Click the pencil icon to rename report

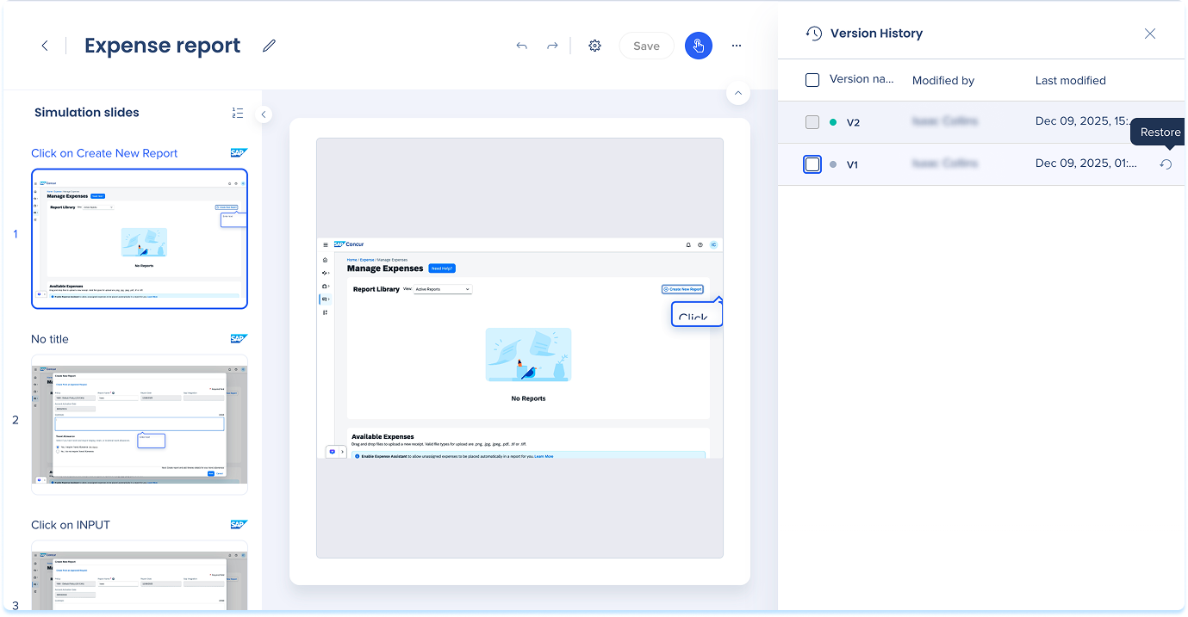[x=270, y=46]
